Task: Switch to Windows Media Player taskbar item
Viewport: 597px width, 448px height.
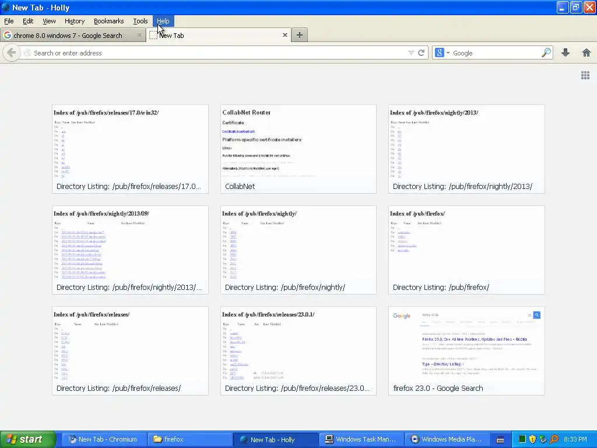Action: pos(447,439)
